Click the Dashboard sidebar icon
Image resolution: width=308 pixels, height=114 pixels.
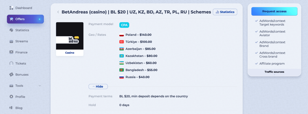(x=11, y=8)
